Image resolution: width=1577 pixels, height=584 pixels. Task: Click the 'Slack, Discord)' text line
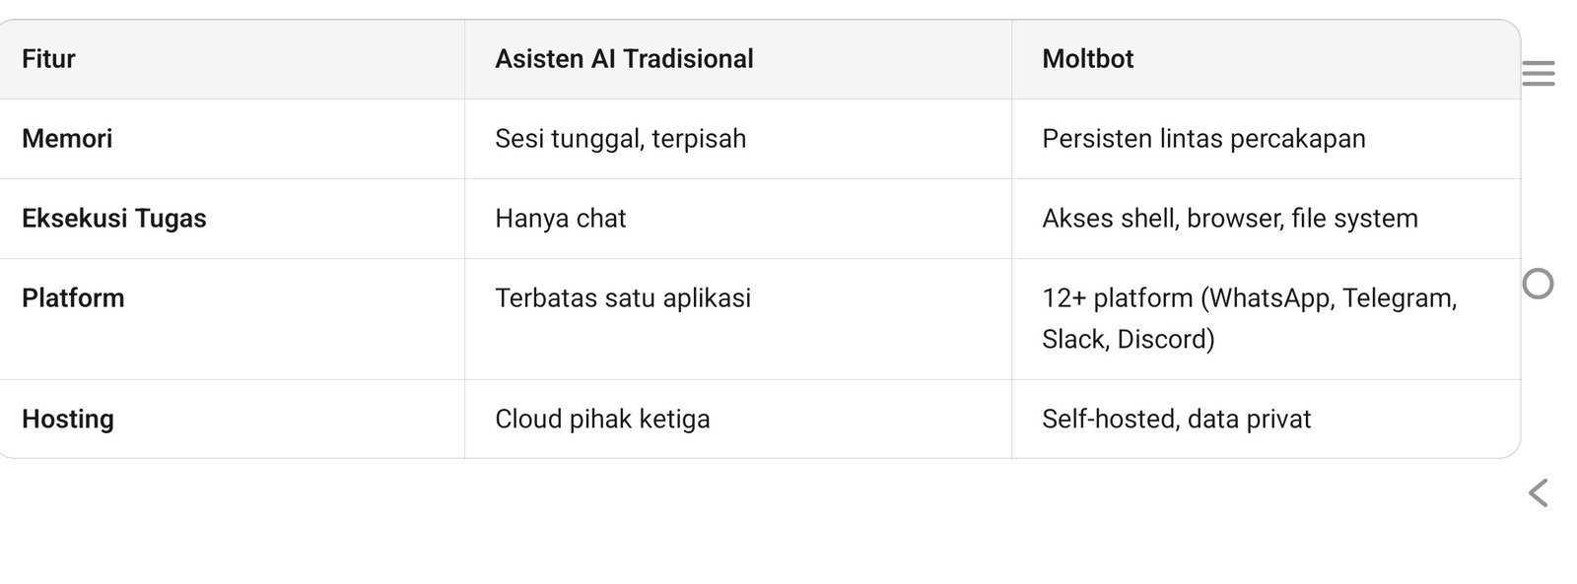(1128, 340)
